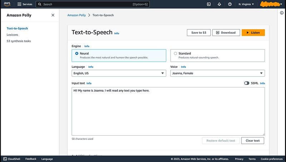Viewport: 286px width, 162px height.
Task: Click Info link next to Text-to-Speech heading
Action: click(x=117, y=33)
